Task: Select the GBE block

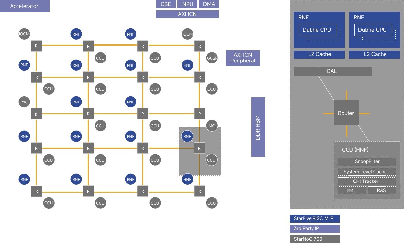Action: [x=165, y=4]
